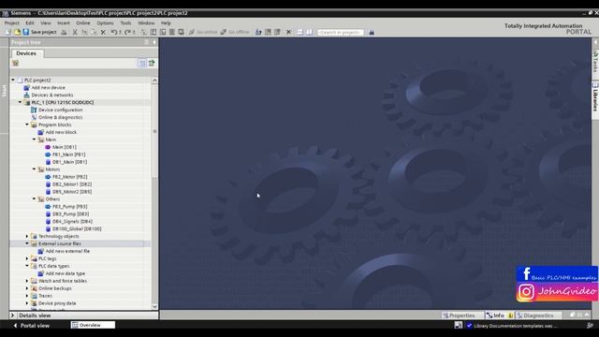This screenshot has height=337, width=599.
Task: Open Devices & networks
Action: (x=52, y=95)
